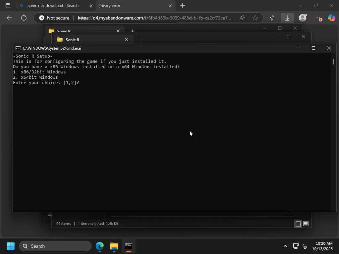
Task: Open the browser Downloads panel
Action: 287,18
